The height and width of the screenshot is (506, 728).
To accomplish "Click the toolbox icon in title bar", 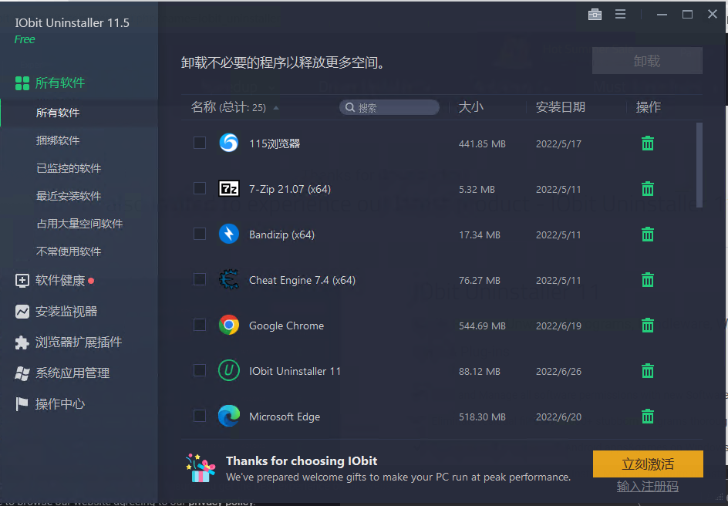I will 595,15.
